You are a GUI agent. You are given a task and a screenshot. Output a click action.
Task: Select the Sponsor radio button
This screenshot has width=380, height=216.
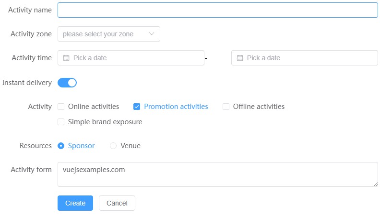tap(61, 146)
